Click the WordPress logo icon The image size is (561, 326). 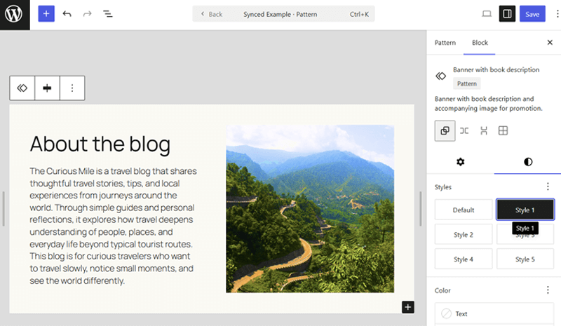point(15,14)
